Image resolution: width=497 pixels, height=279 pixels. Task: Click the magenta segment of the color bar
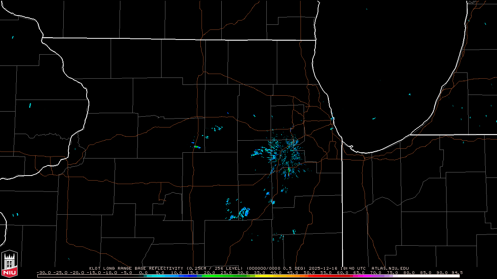(361, 276)
